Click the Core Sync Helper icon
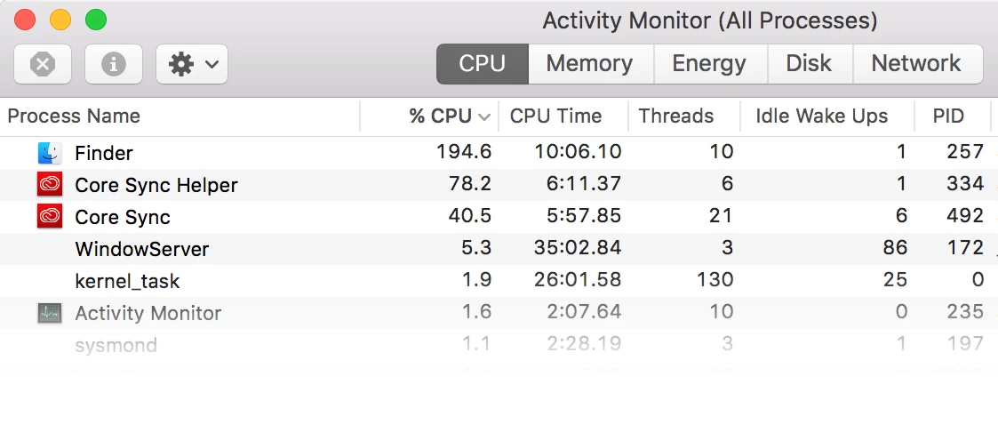This screenshot has height=425, width=998. 50,185
